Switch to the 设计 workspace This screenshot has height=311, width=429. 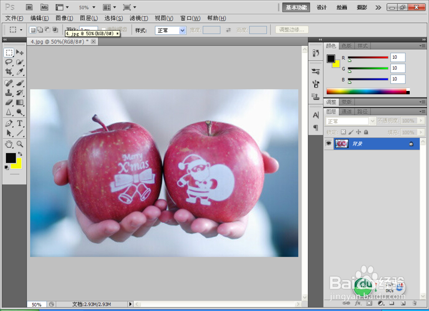point(321,7)
